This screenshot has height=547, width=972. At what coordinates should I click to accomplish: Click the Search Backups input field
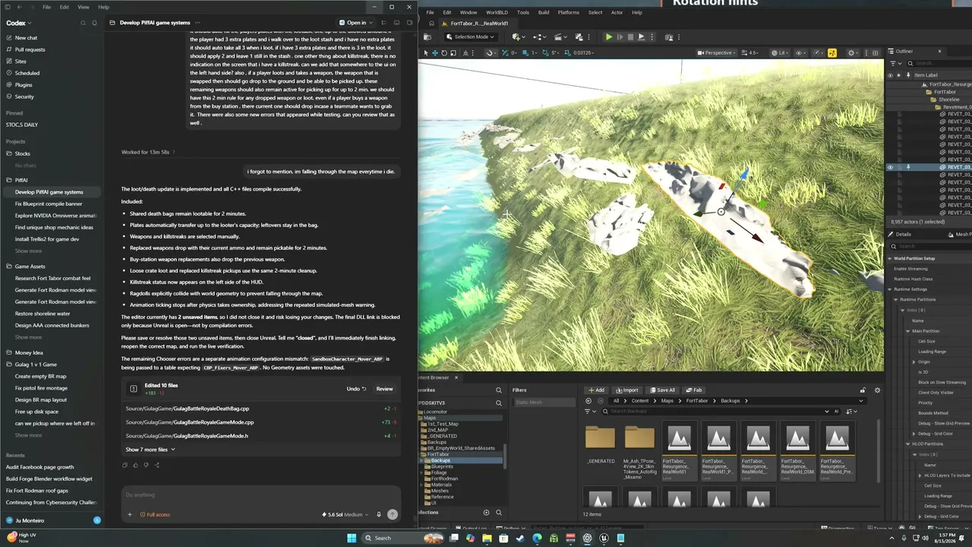(718, 411)
